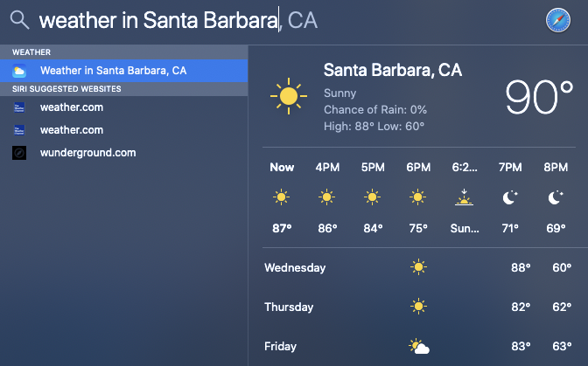Open the second weather.com suggestion
The height and width of the screenshot is (366, 588).
click(x=72, y=130)
